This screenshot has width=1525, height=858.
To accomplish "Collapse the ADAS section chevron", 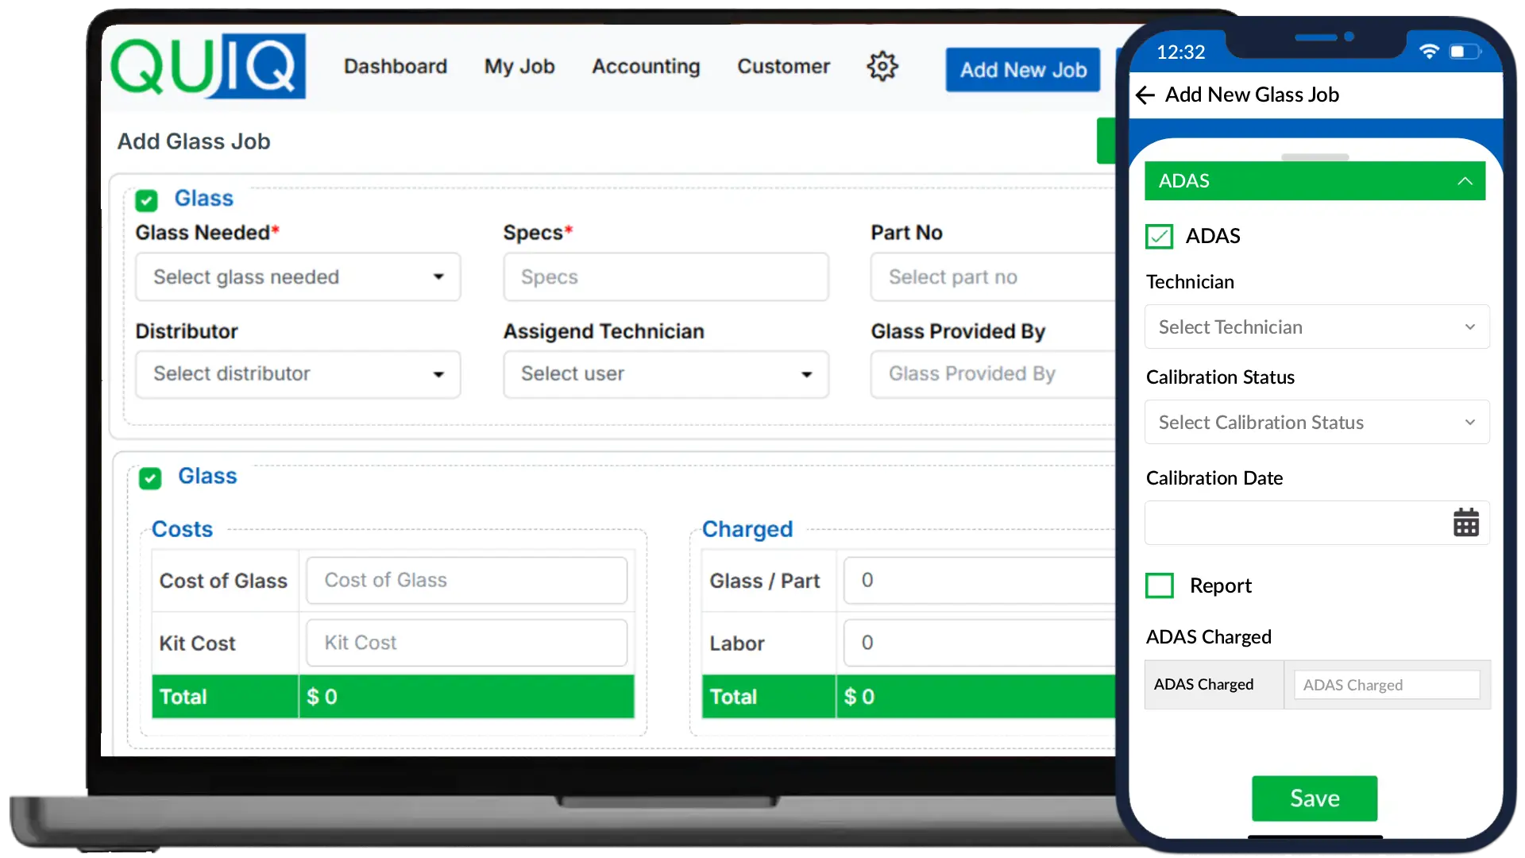I will tap(1465, 181).
